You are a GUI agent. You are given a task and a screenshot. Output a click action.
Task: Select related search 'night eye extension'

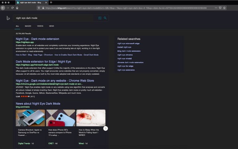click(126, 70)
